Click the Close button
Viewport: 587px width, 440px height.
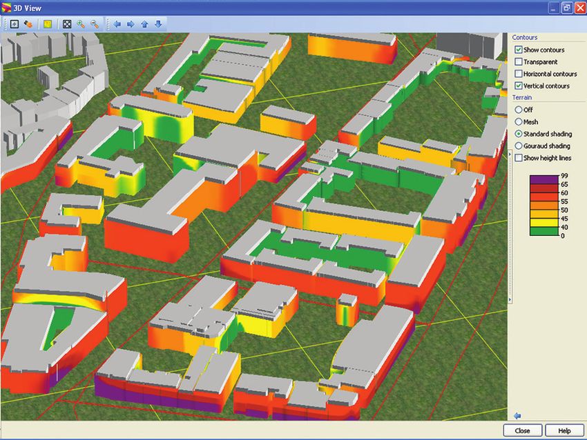pyautogui.click(x=522, y=430)
